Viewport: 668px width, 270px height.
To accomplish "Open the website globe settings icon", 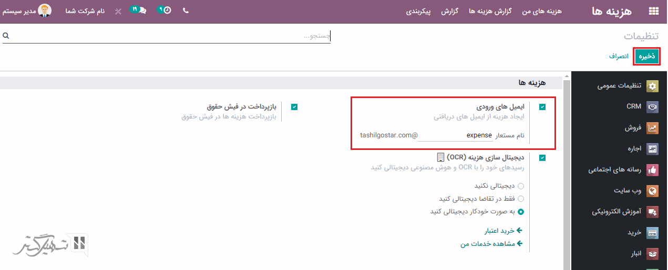I will [652, 191].
